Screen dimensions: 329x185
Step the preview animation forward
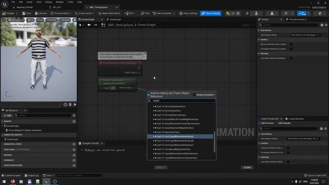75,104
